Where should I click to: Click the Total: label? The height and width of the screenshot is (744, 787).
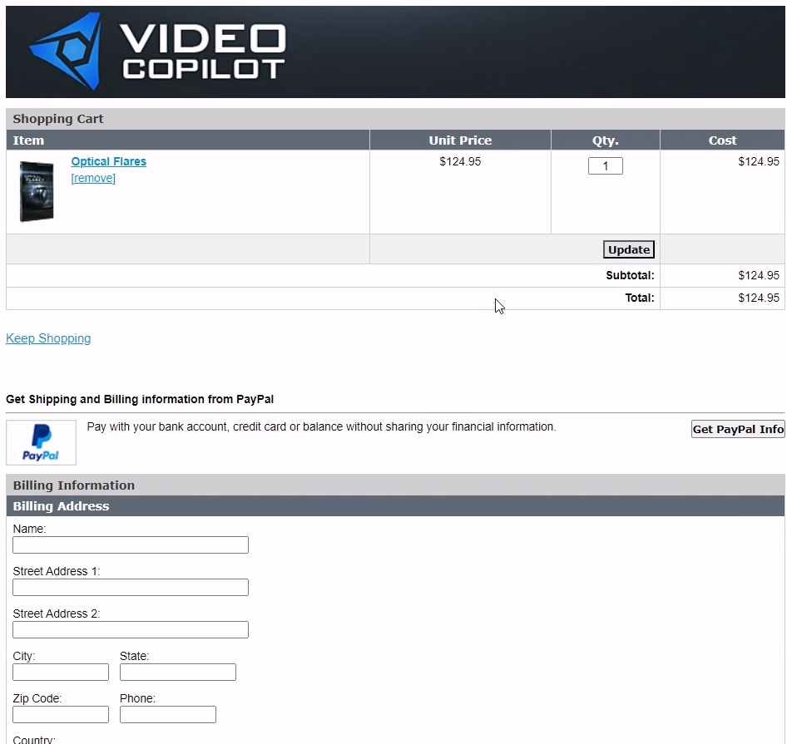coord(640,298)
